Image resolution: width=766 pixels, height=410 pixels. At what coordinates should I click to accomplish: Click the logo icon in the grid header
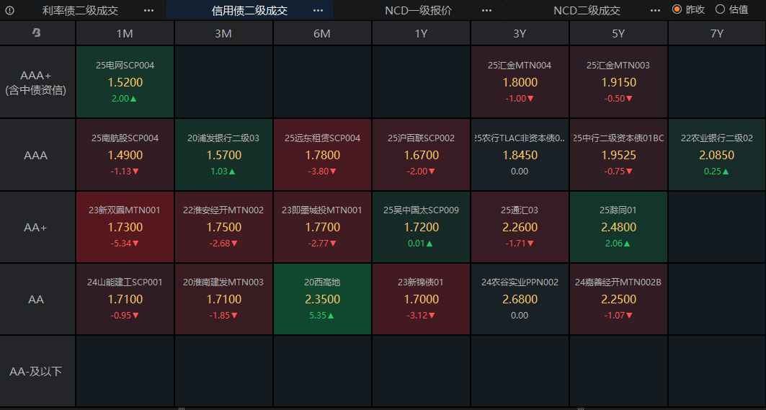coord(37,32)
